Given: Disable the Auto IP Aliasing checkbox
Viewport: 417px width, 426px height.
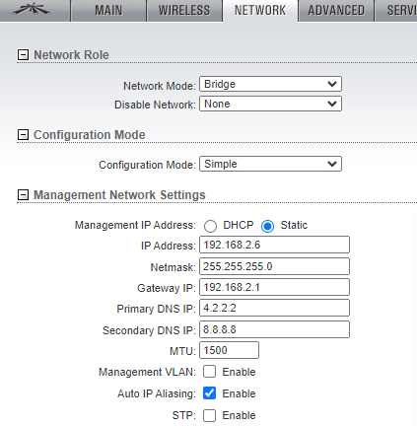Looking at the screenshot, I should click(209, 393).
